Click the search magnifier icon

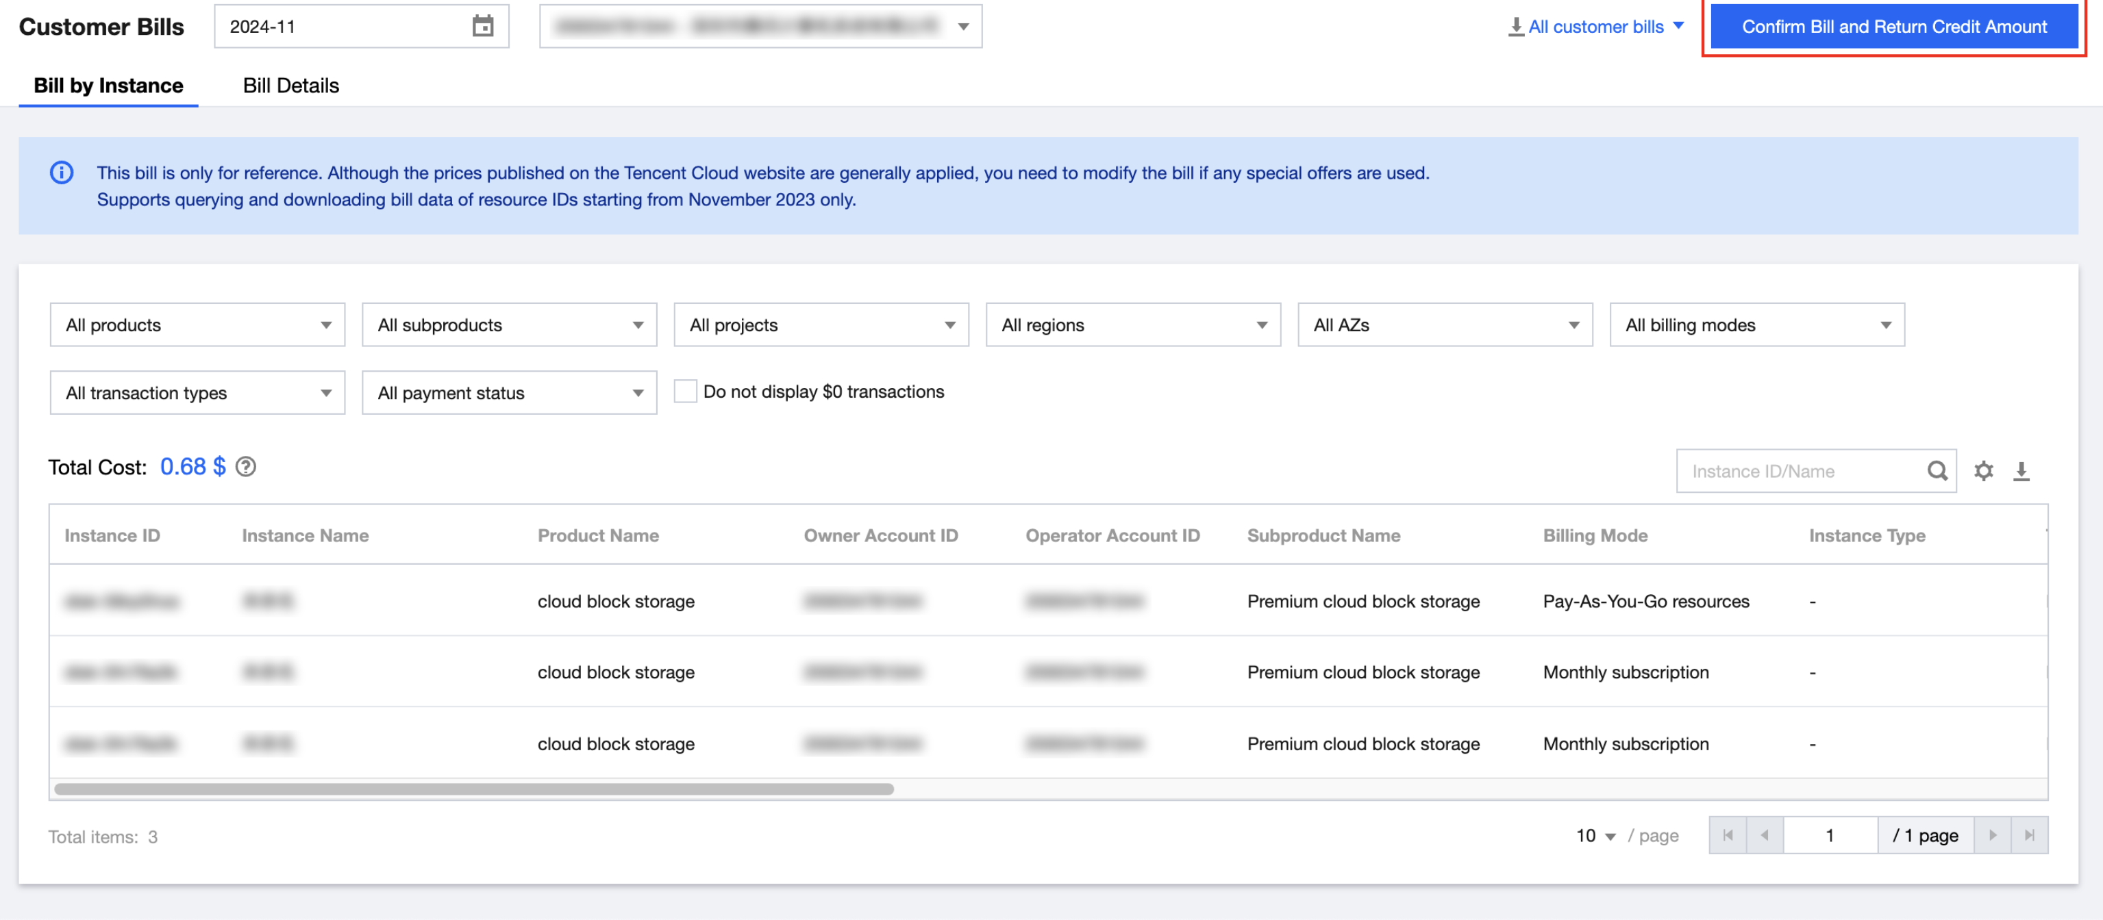1937,470
